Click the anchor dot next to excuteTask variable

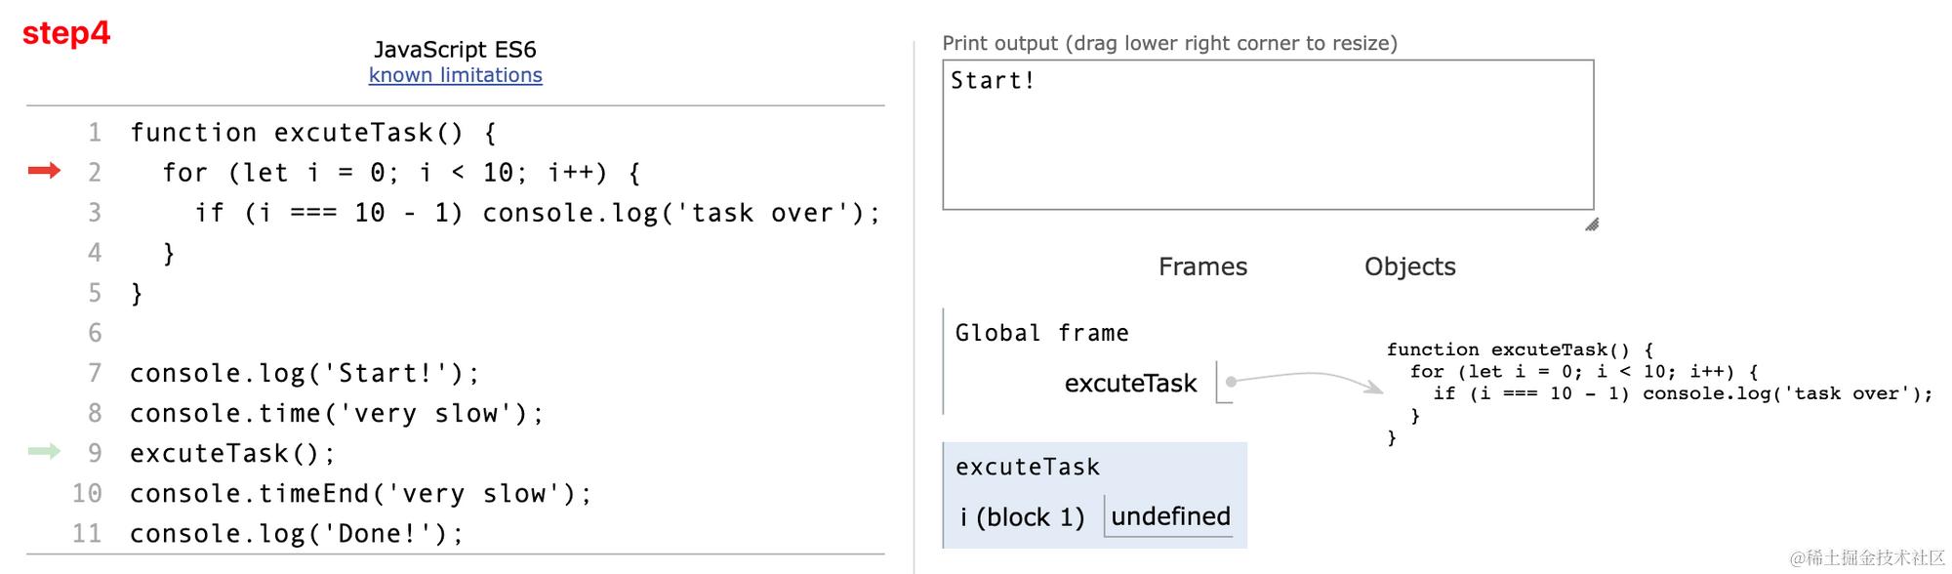pyautogui.click(x=1232, y=381)
